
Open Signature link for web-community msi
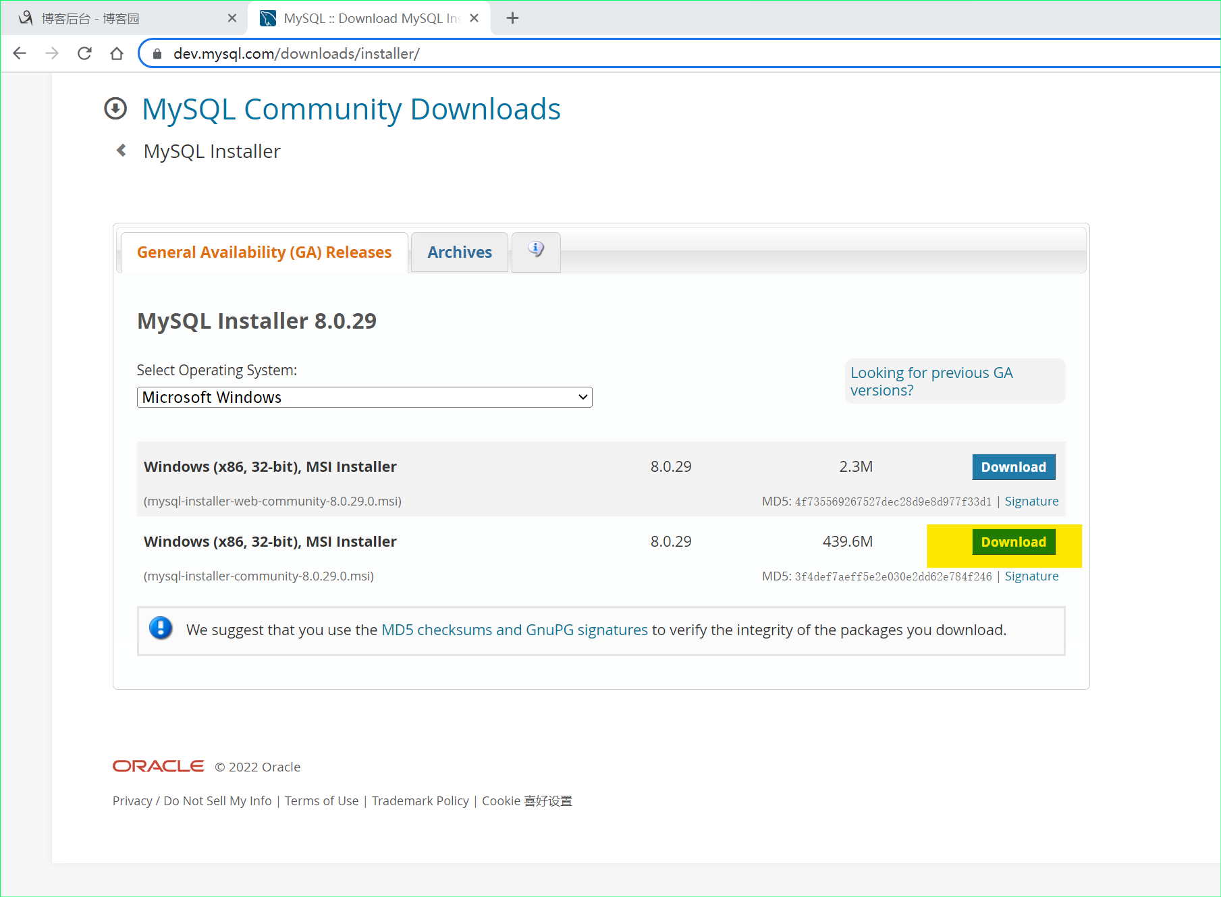1031,501
